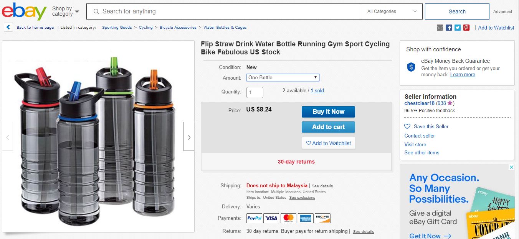Click Add to cart button

click(x=328, y=127)
